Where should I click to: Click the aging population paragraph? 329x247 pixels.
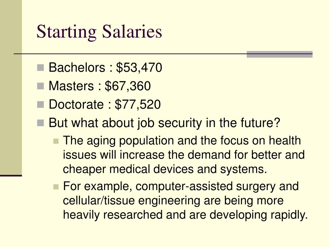point(184,155)
